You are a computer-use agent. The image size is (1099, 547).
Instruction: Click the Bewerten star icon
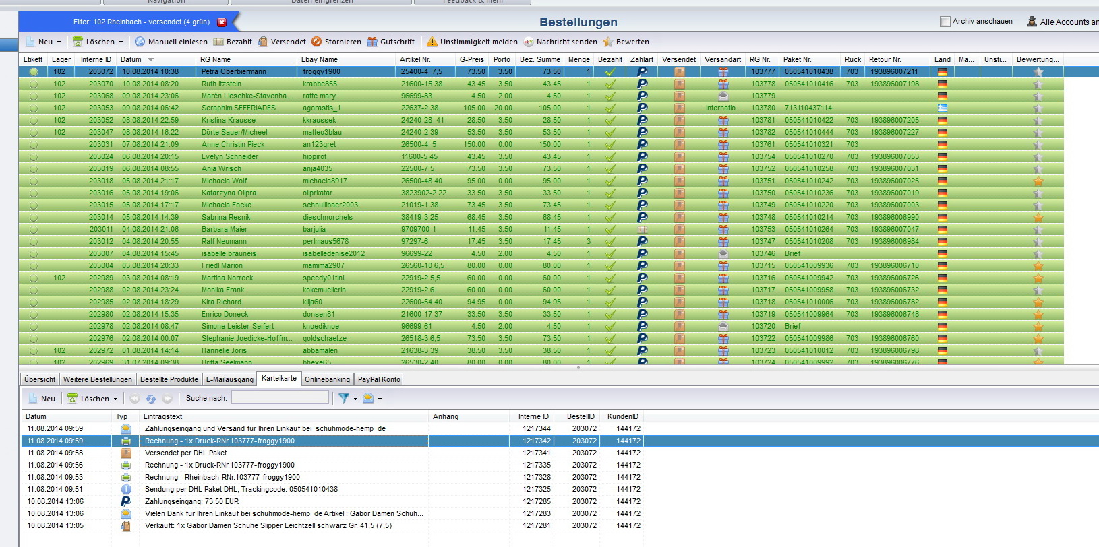[x=608, y=42]
